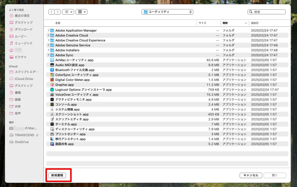The width and height of the screenshot is (297, 187).
Task: Sort by the サイズ column header
Action: [x=202, y=23]
